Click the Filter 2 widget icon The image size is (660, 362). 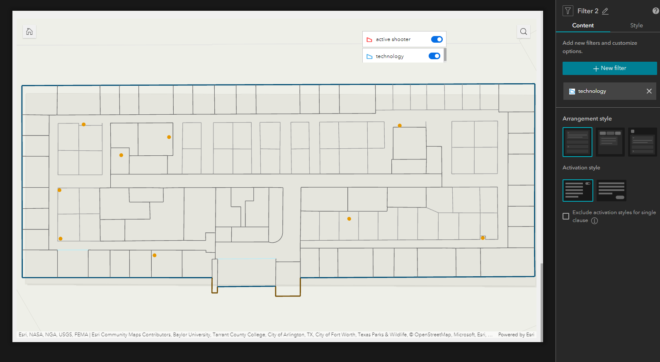(x=568, y=11)
